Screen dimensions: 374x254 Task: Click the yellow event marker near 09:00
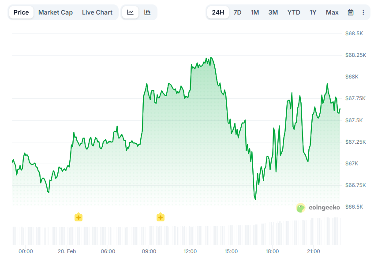pos(161,217)
